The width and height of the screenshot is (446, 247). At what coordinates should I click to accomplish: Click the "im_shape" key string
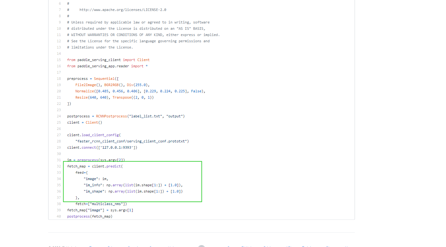(94, 191)
